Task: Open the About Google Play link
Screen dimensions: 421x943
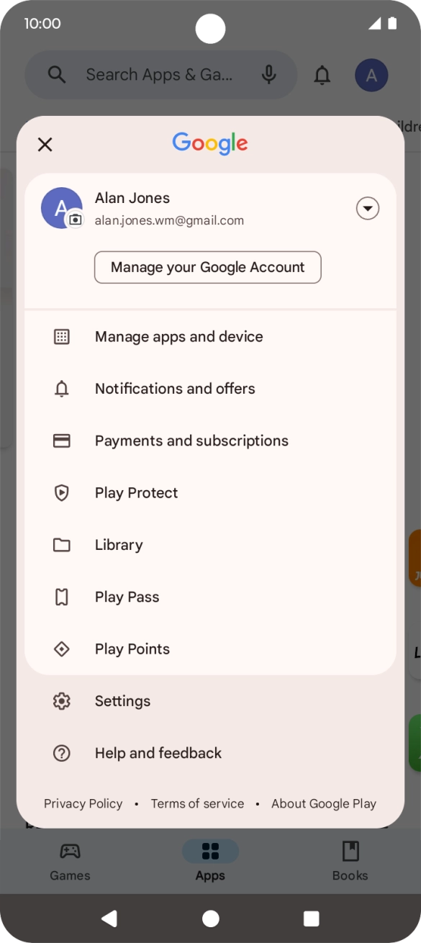Action: point(324,804)
